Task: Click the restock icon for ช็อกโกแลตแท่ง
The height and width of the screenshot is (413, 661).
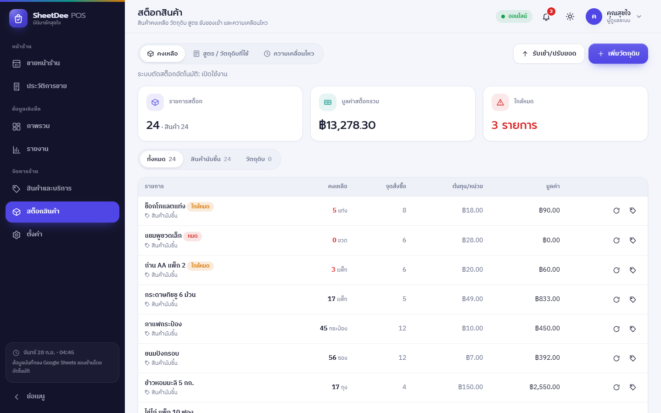Action: [x=616, y=211]
